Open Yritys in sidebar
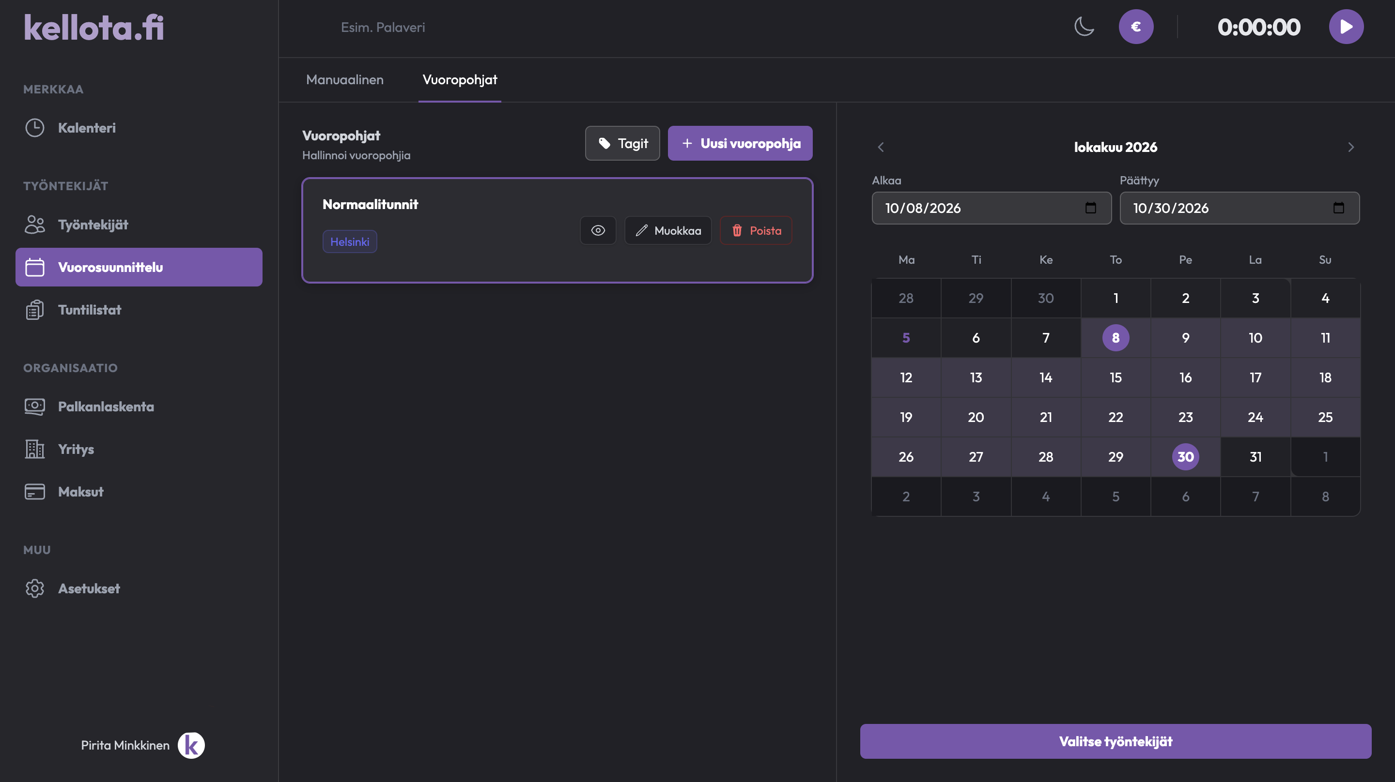 point(139,449)
